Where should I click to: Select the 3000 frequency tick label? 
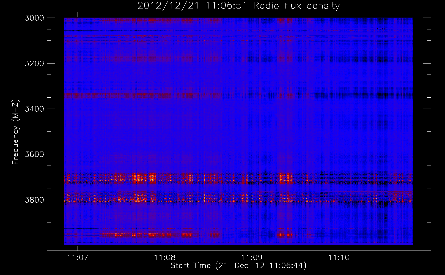[x=34, y=18]
